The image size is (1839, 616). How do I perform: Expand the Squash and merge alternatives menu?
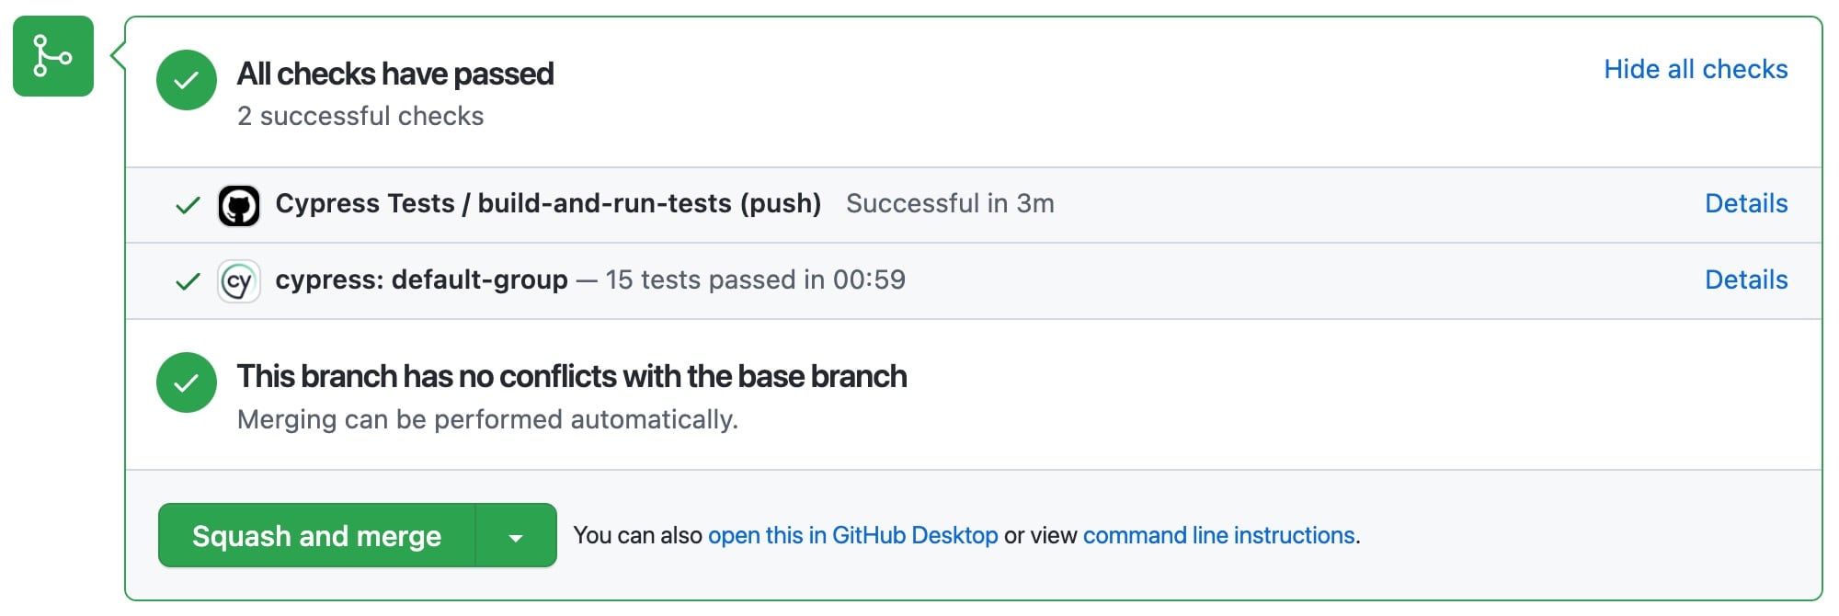click(515, 535)
